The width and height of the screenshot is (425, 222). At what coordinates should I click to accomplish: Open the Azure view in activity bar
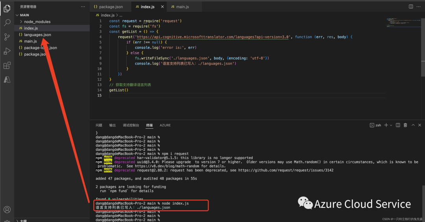coord(7,80)
